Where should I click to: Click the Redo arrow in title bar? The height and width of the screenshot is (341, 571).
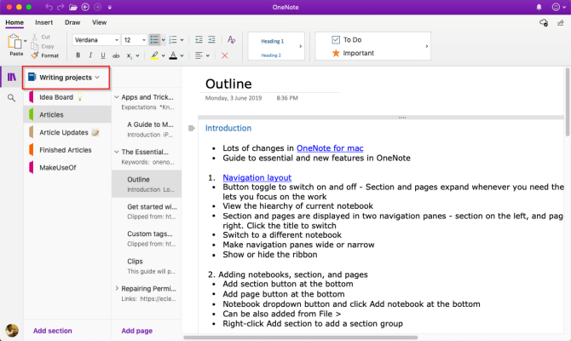(61, 7)
